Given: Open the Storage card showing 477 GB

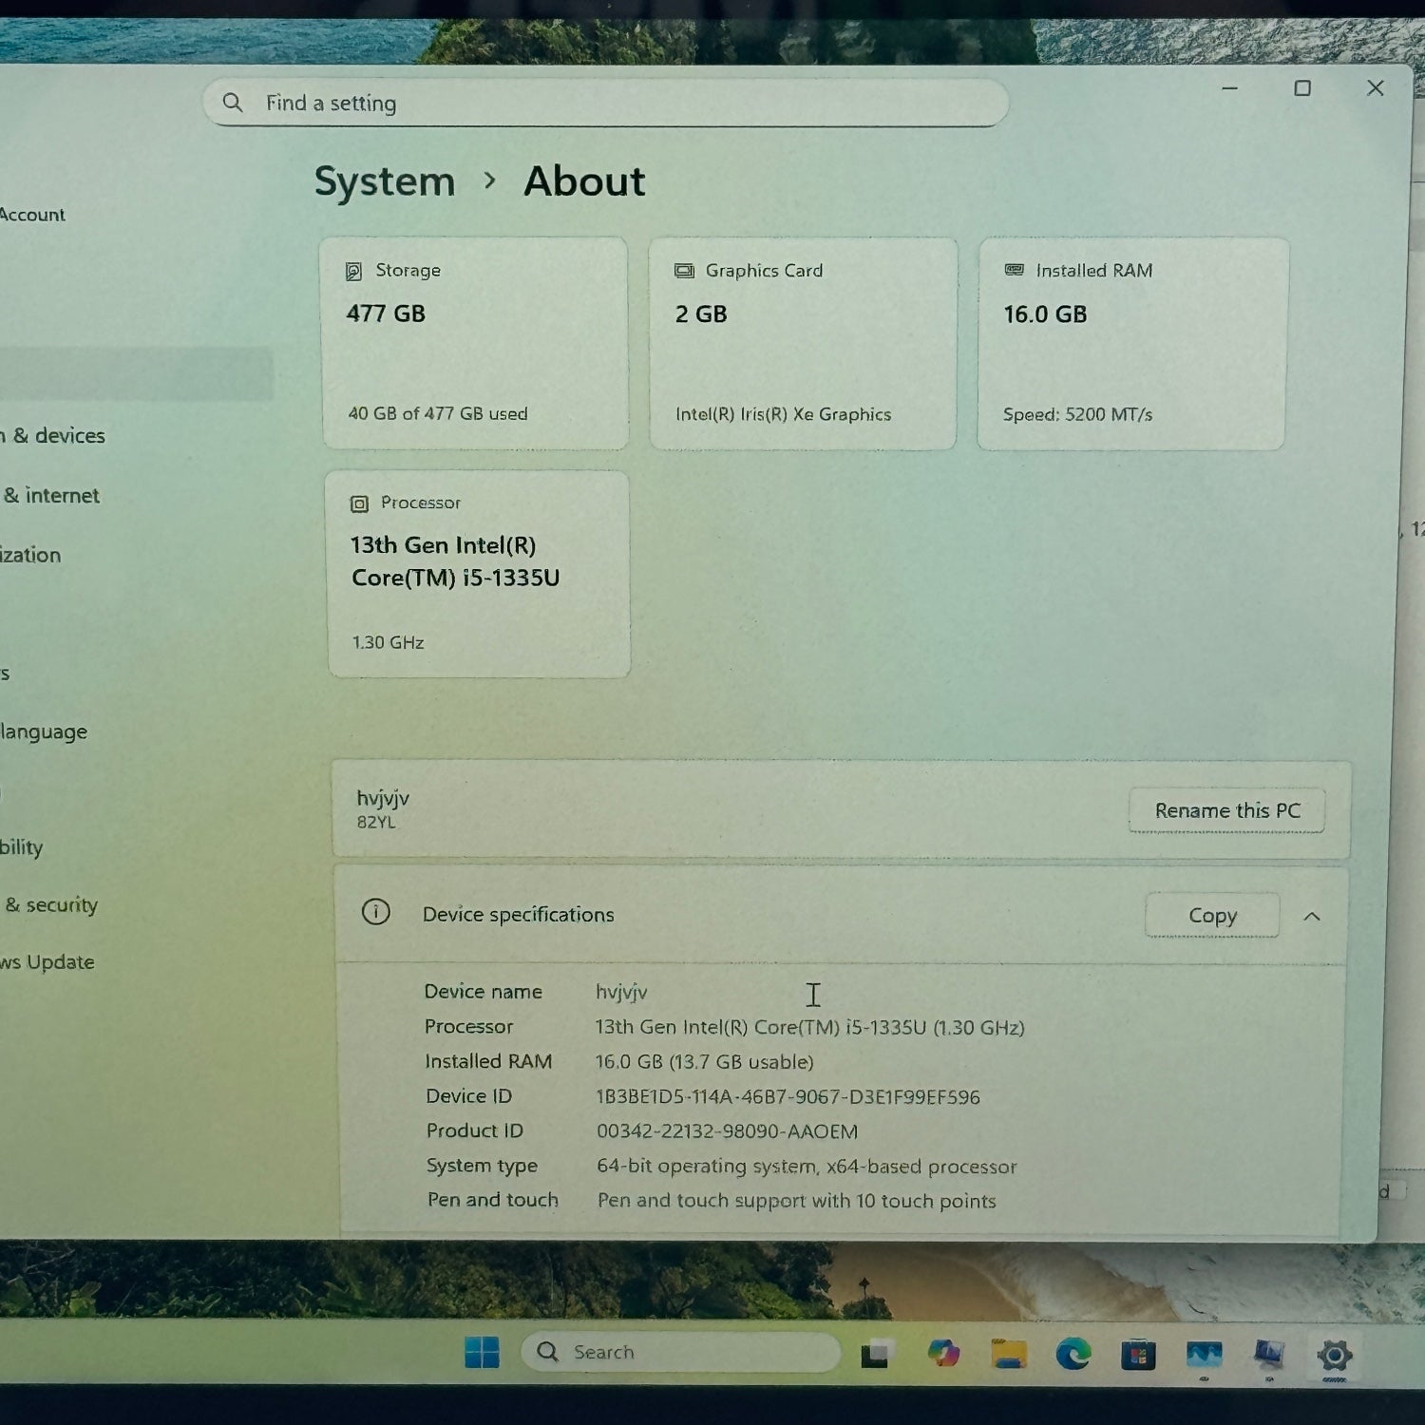Looking at the screenshot, I should pyautogui.click(x=475, y=343).
